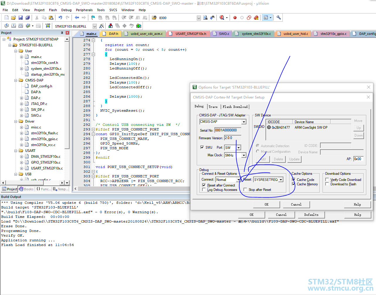This screenshot has height=295, width=376.
Task: Enable Log Debug Accesses checkbox
Action: click(x=204, y=190)
